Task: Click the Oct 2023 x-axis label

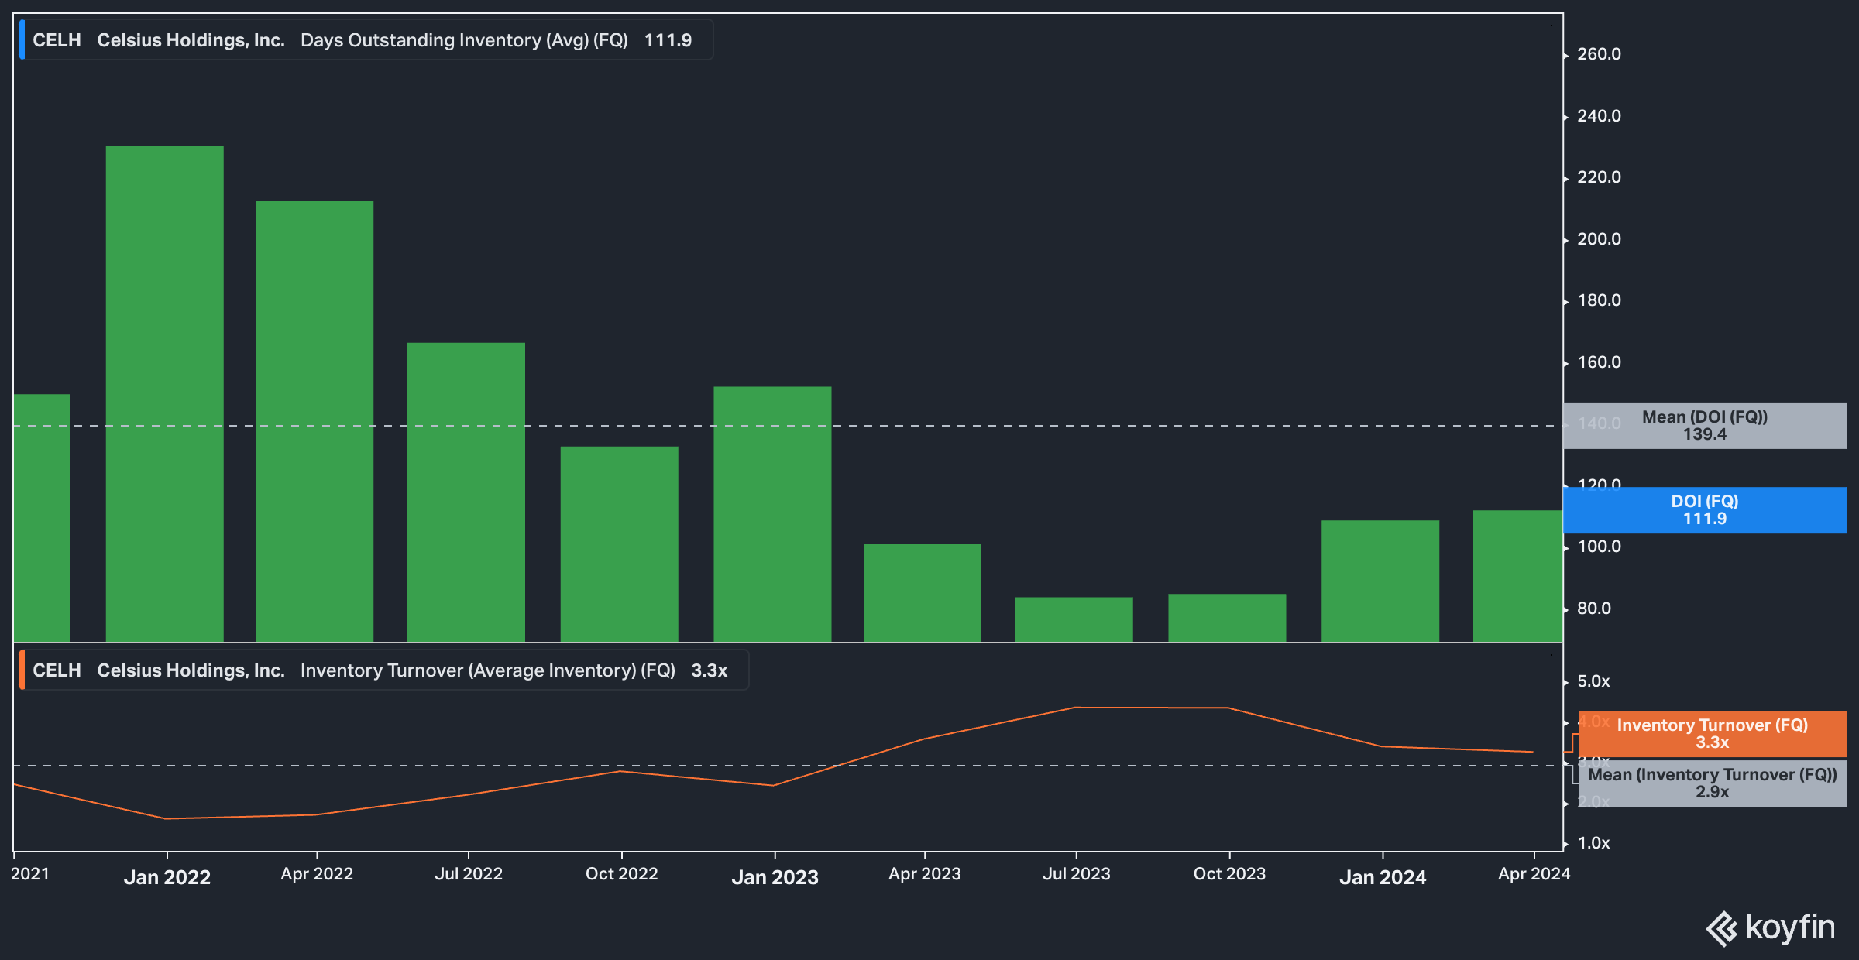Action: [1230, 874]
